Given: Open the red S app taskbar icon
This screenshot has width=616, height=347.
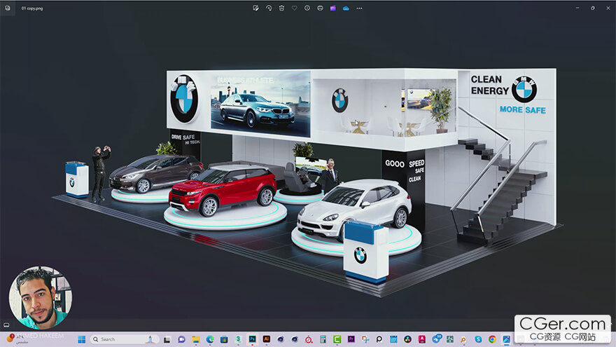Looking at the screenshot, I should 309,339.
